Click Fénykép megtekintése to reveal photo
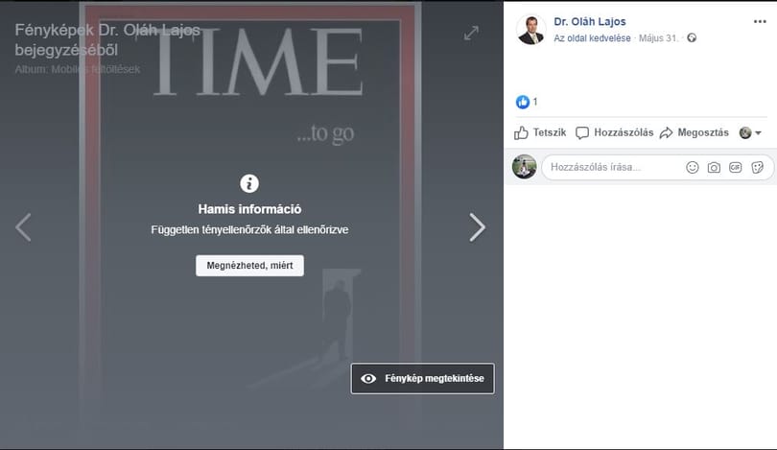Screen dimensions: 777x450 coord(423,379)
